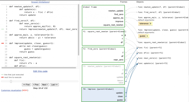Click f4: improve frame title

[x=98, y=89]
